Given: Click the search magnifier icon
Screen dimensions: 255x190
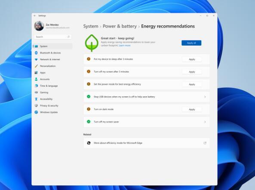Looking at the screenshot, I should [x=68, y=37].
